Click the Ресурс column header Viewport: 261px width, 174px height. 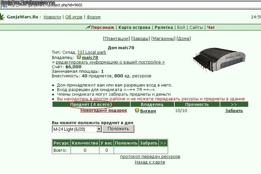coord(61,143)
